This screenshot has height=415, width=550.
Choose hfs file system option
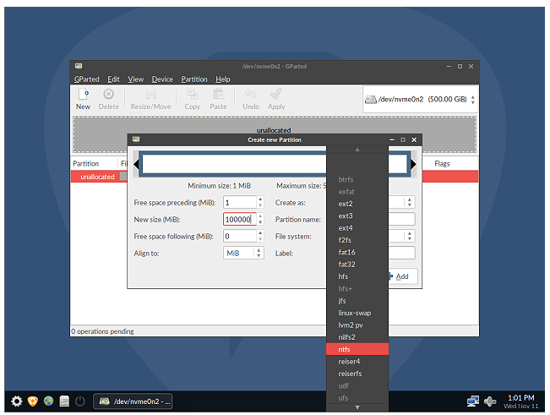pos(357,276)
